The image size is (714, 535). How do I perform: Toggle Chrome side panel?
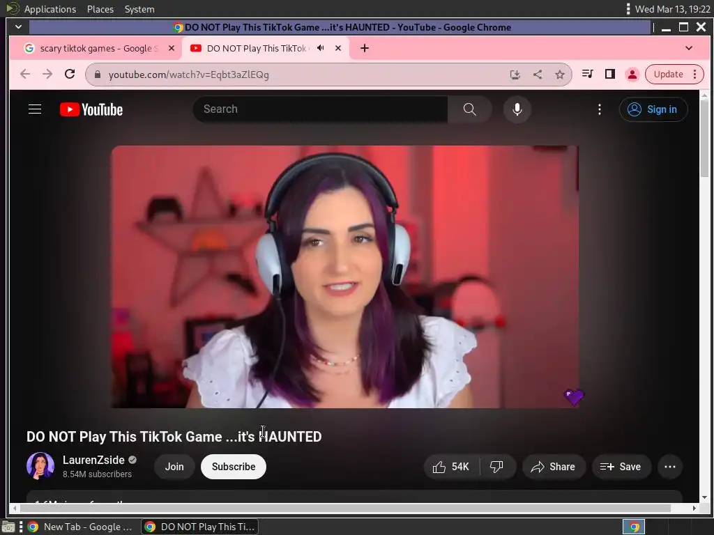coord(609,74)
